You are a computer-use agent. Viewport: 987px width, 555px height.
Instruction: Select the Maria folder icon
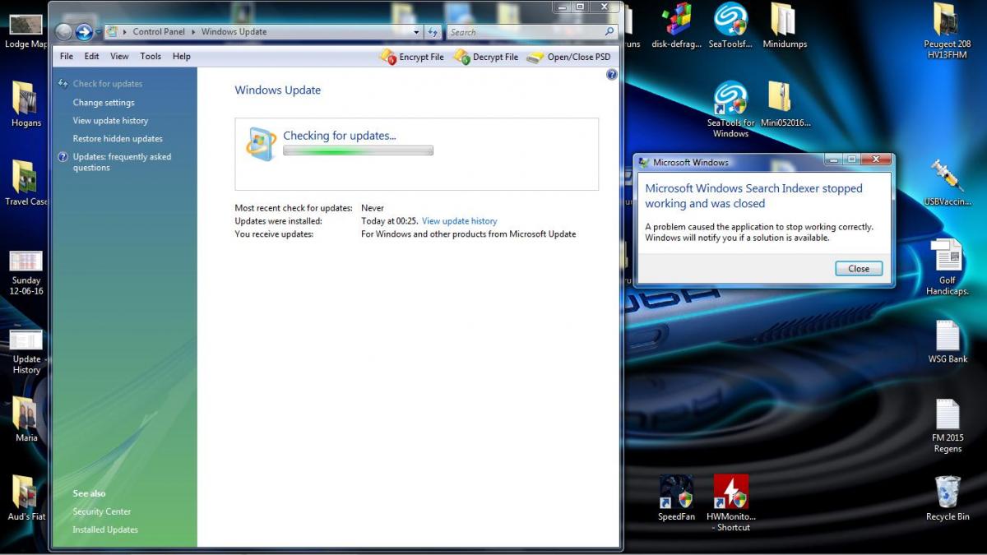25,419
